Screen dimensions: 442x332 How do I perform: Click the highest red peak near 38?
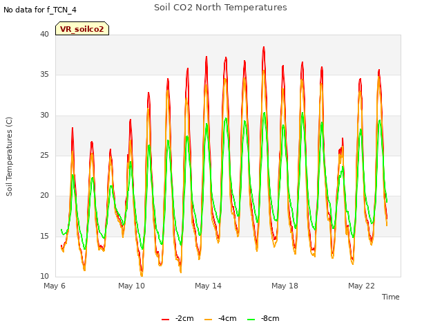point(264,48)
